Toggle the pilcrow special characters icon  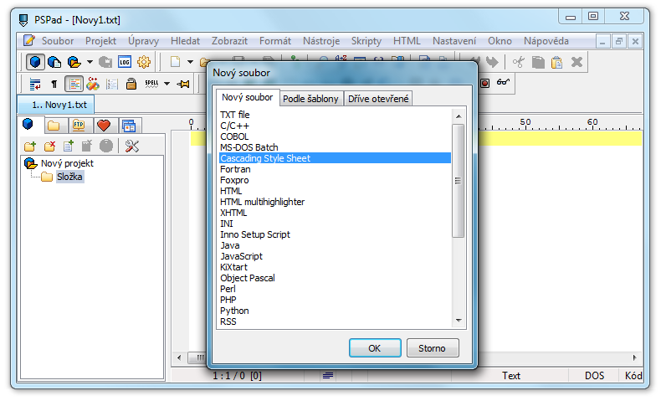(x=54, y=83)
